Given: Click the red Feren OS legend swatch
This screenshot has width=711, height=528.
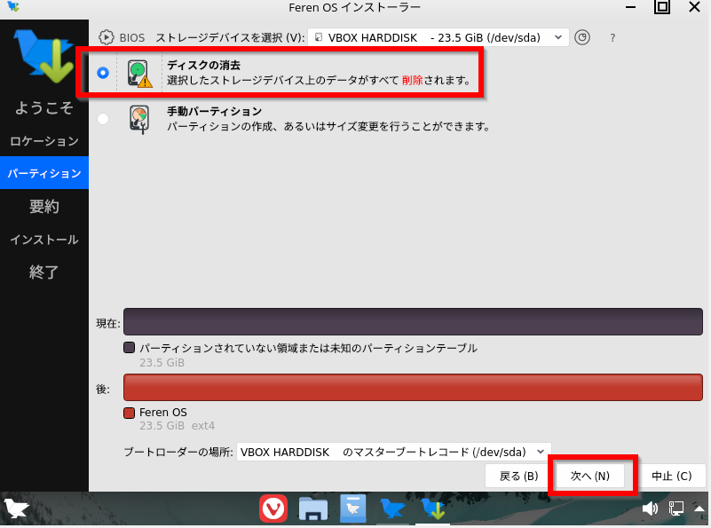Looking at the screenshot, I should [x=130, y=413].
